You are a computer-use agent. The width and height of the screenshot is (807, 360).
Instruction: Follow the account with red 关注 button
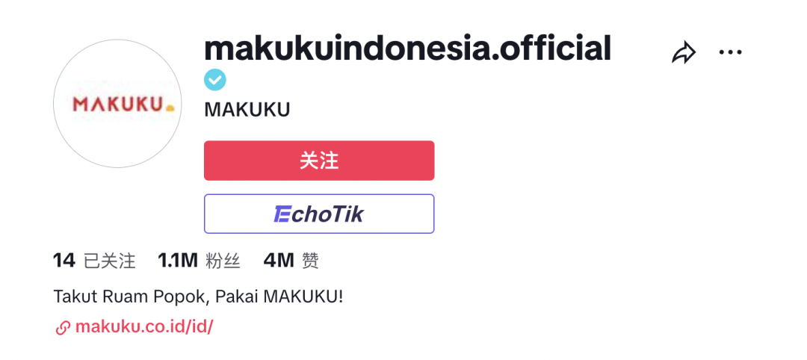coord(319,161)
